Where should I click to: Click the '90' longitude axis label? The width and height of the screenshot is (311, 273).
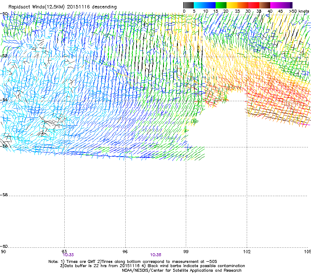pos(3,252)
